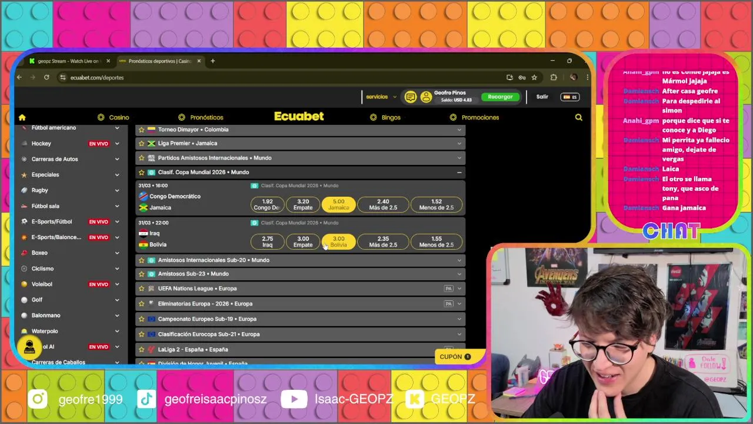Switch to the geopz Stream Kick tab

click(69, 61)
